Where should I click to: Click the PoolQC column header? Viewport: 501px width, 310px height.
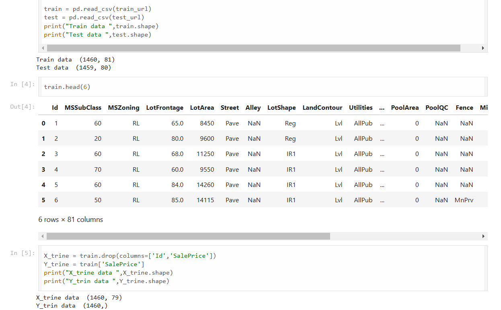pyautogui.click(x=437, y=108)
